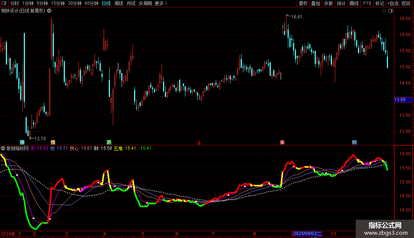Click the 五鬼: 15.41 indicator value
Viewport: 414px width, 238px height.
click(x=125, y=148)
